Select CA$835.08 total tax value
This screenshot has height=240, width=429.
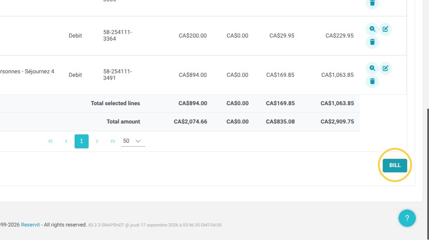tap(280, 121)
